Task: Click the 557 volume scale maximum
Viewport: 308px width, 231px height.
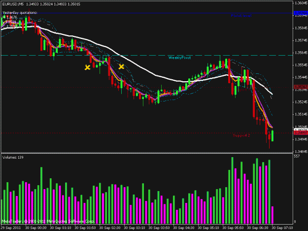Action: 297,156
